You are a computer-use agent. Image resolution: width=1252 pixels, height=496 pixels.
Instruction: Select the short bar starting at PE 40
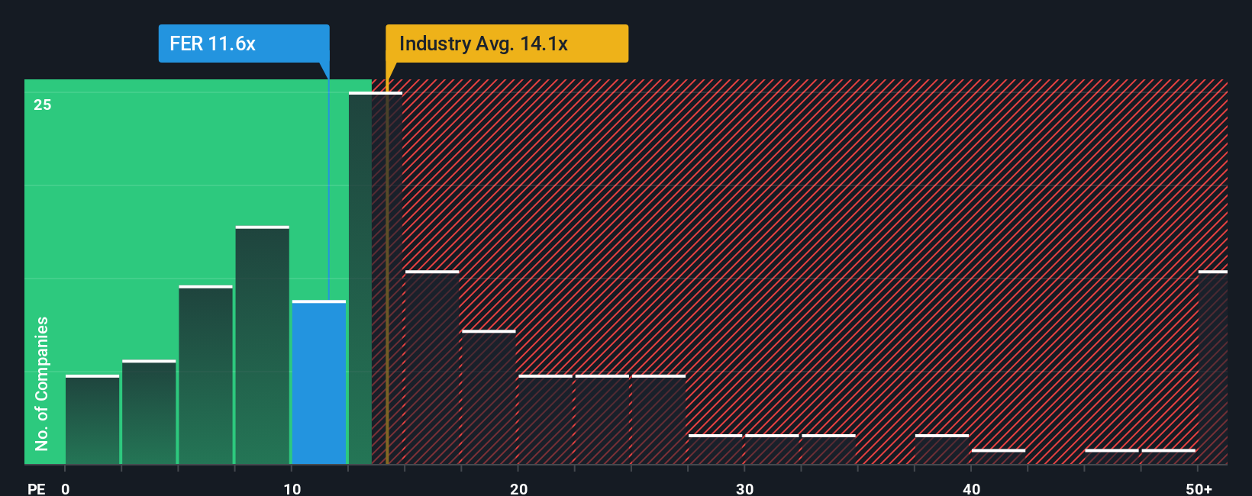pos(998,457)
